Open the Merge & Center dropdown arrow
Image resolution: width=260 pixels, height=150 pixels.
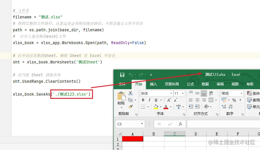pos(216,100)
